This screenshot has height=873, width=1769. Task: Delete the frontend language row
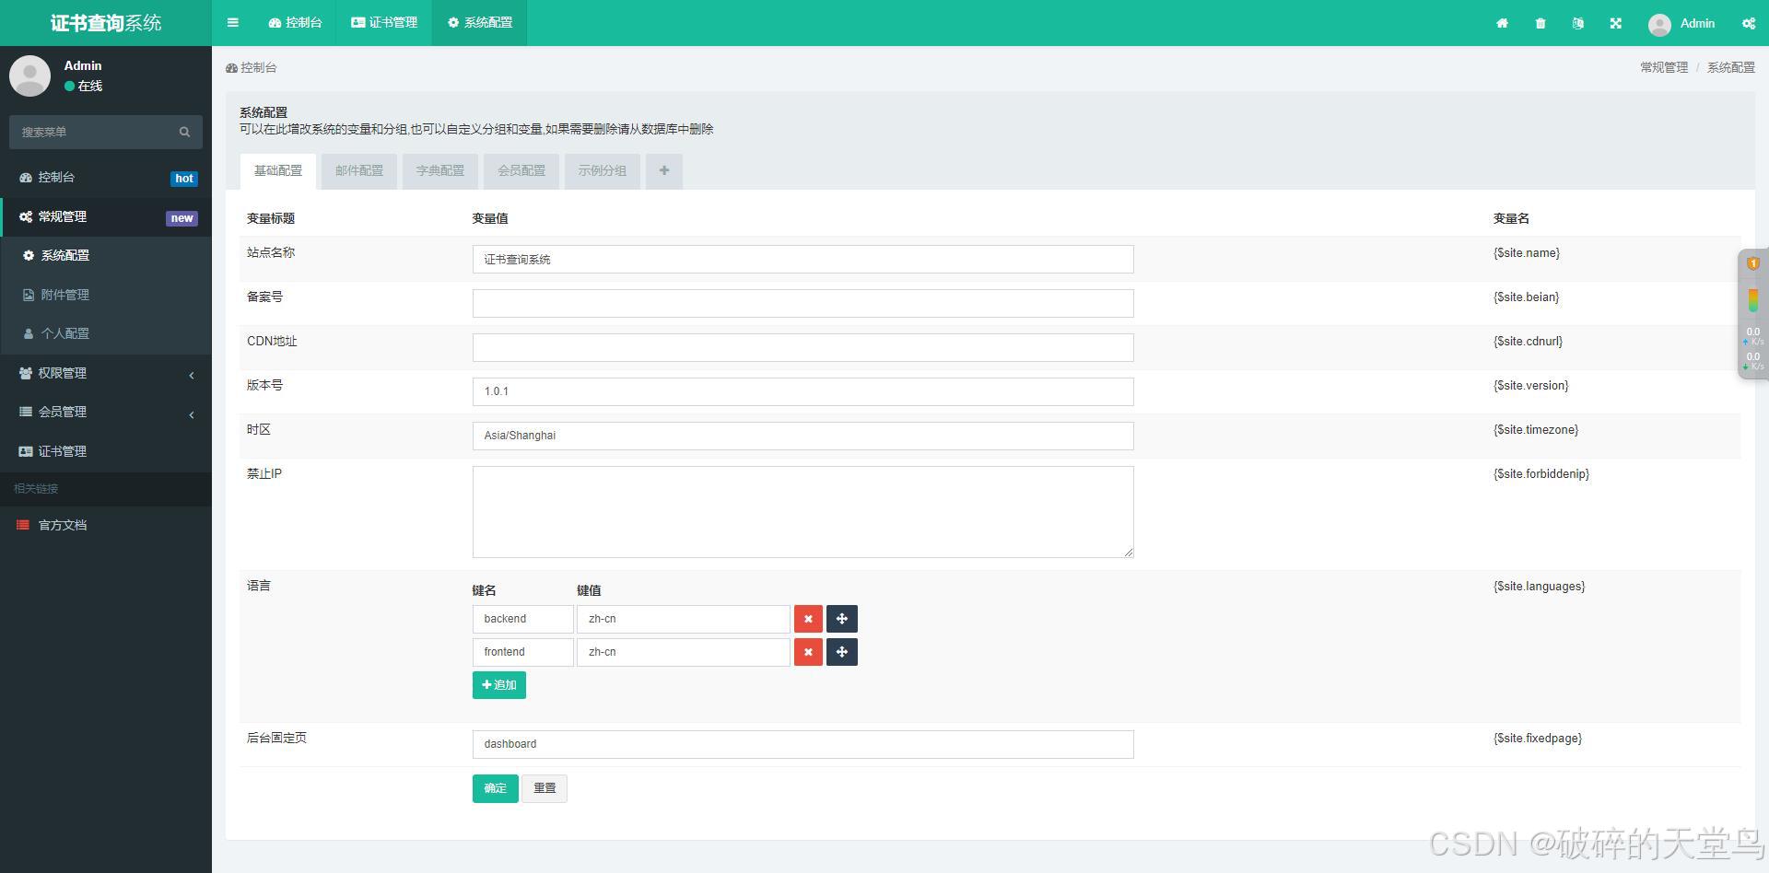point(808,652)
